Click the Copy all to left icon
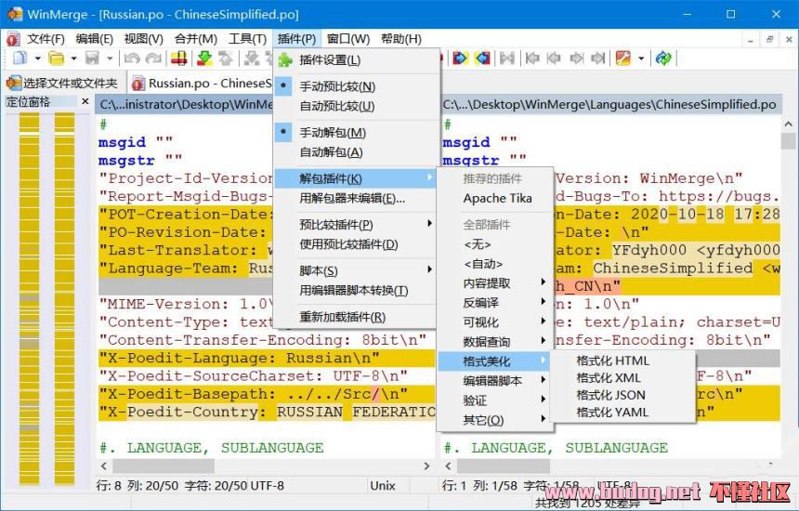 tap(482, 59)
